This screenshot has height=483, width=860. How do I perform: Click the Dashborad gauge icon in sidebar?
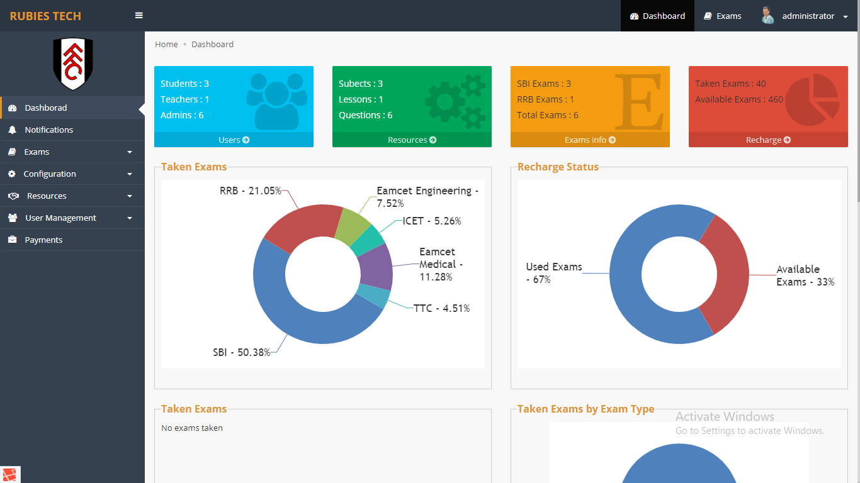(13, 108)
